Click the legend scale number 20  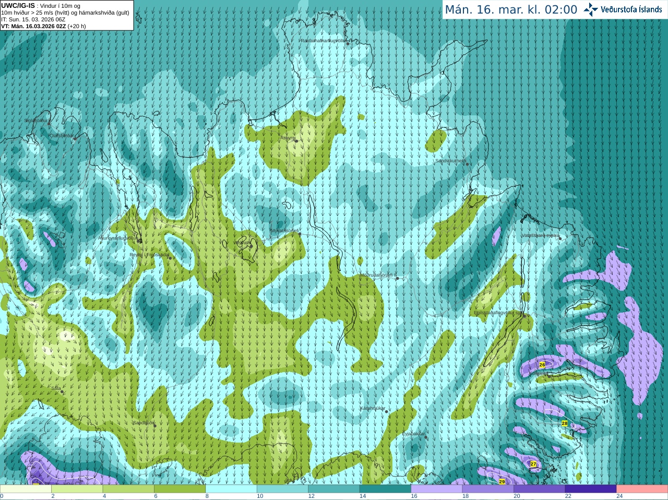tap(517, 496)
